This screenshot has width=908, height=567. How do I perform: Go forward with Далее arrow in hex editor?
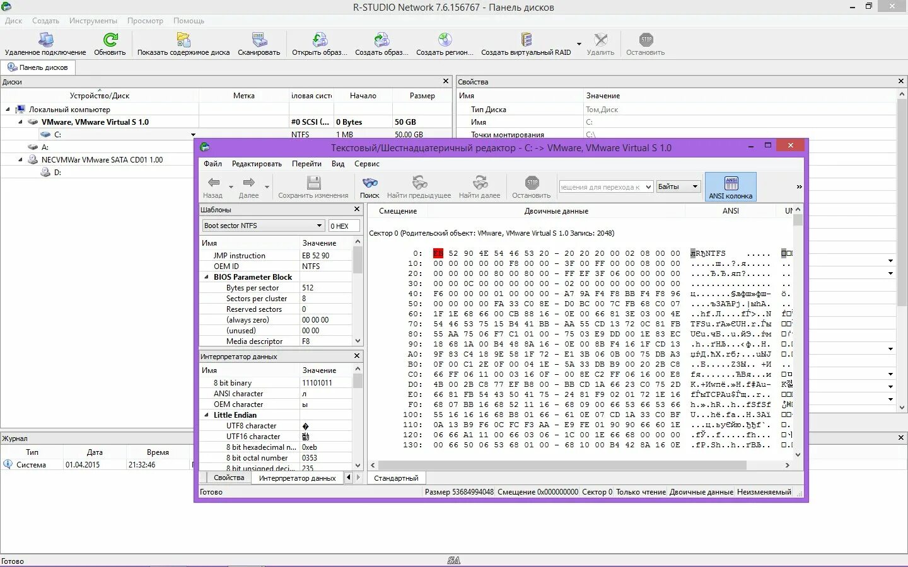pyautogui.click(x=248, y=183)
